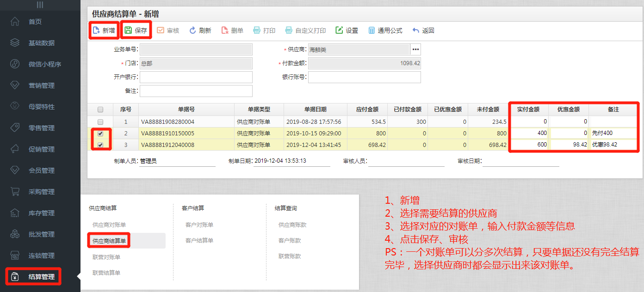Screen dimensions: 644x292
Task: Open supplier picker via the ellipsis button
Action: (x=415, y=49)
